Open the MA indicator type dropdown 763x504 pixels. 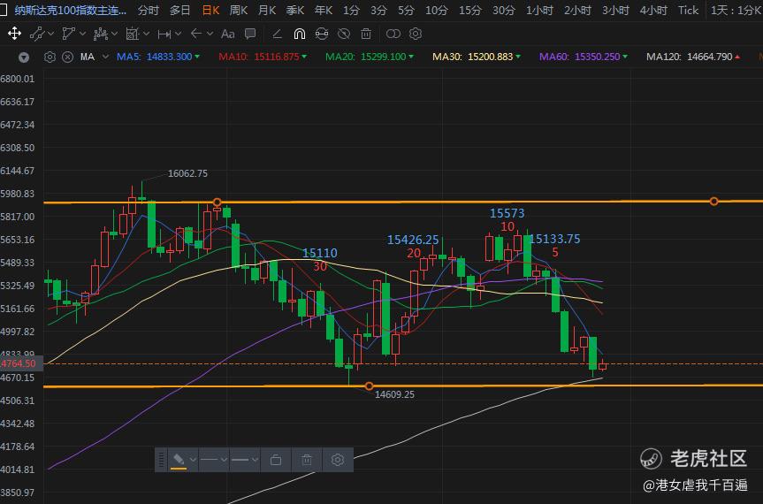coord(105,57)
